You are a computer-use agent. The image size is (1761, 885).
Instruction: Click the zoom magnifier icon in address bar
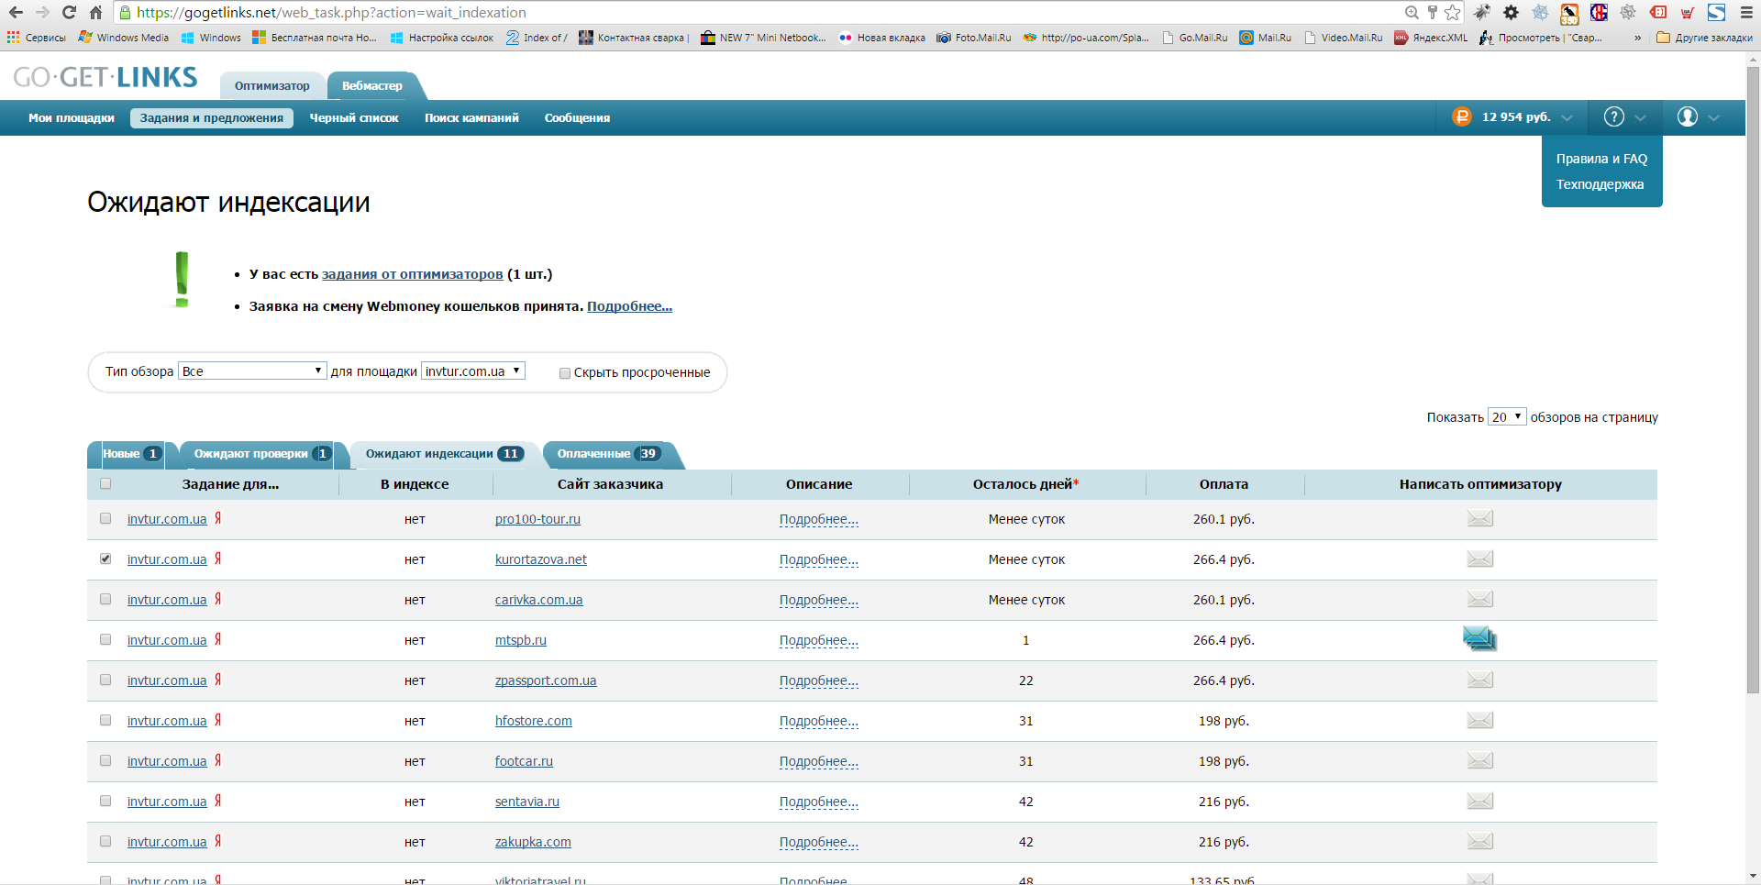1412,12
